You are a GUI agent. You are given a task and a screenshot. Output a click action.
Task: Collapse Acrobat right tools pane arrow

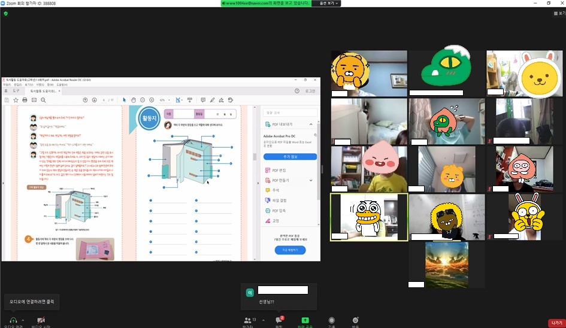tap(258, 183)
